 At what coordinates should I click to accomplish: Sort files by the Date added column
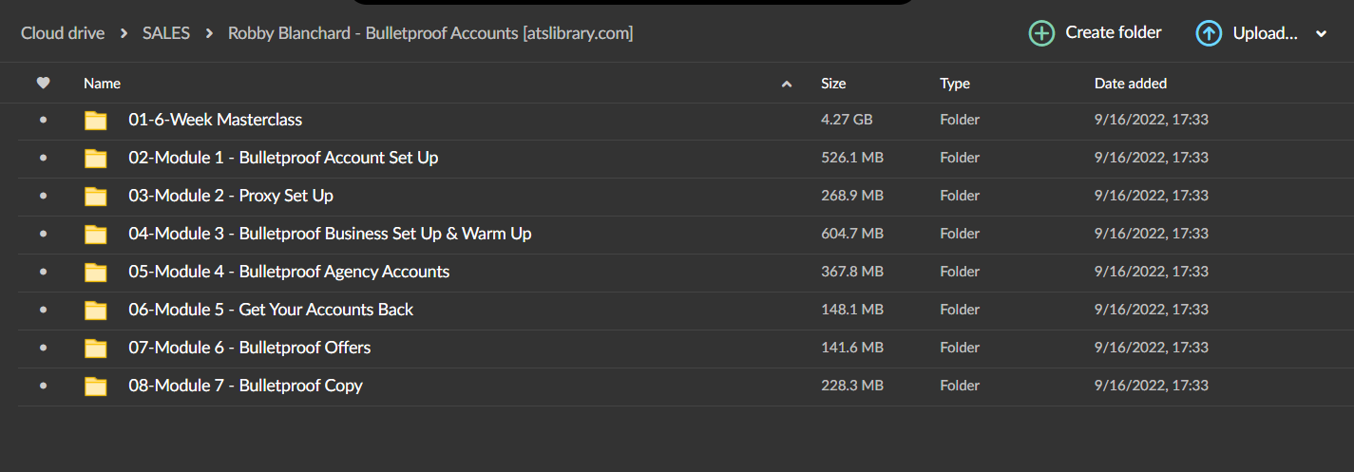[x=1131, y=84]
